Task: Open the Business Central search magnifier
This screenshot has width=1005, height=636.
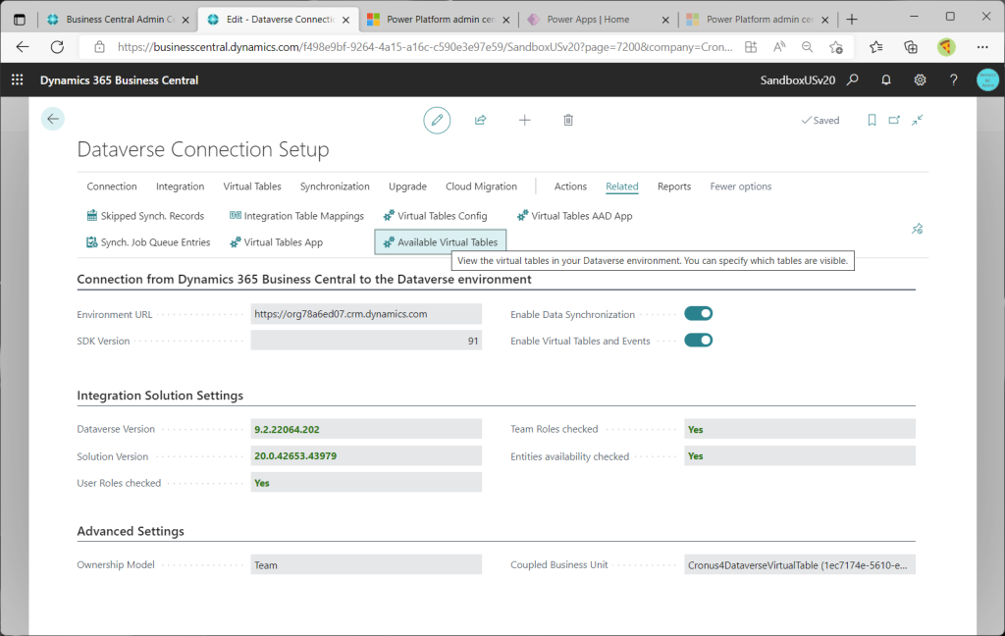Action: coord(853,80)
